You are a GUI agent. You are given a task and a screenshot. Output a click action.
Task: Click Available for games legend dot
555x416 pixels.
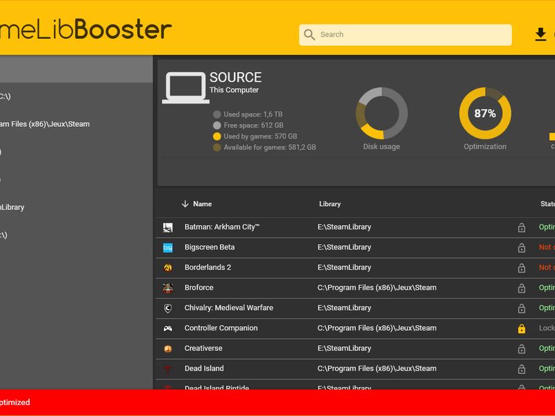click(217, 147)
